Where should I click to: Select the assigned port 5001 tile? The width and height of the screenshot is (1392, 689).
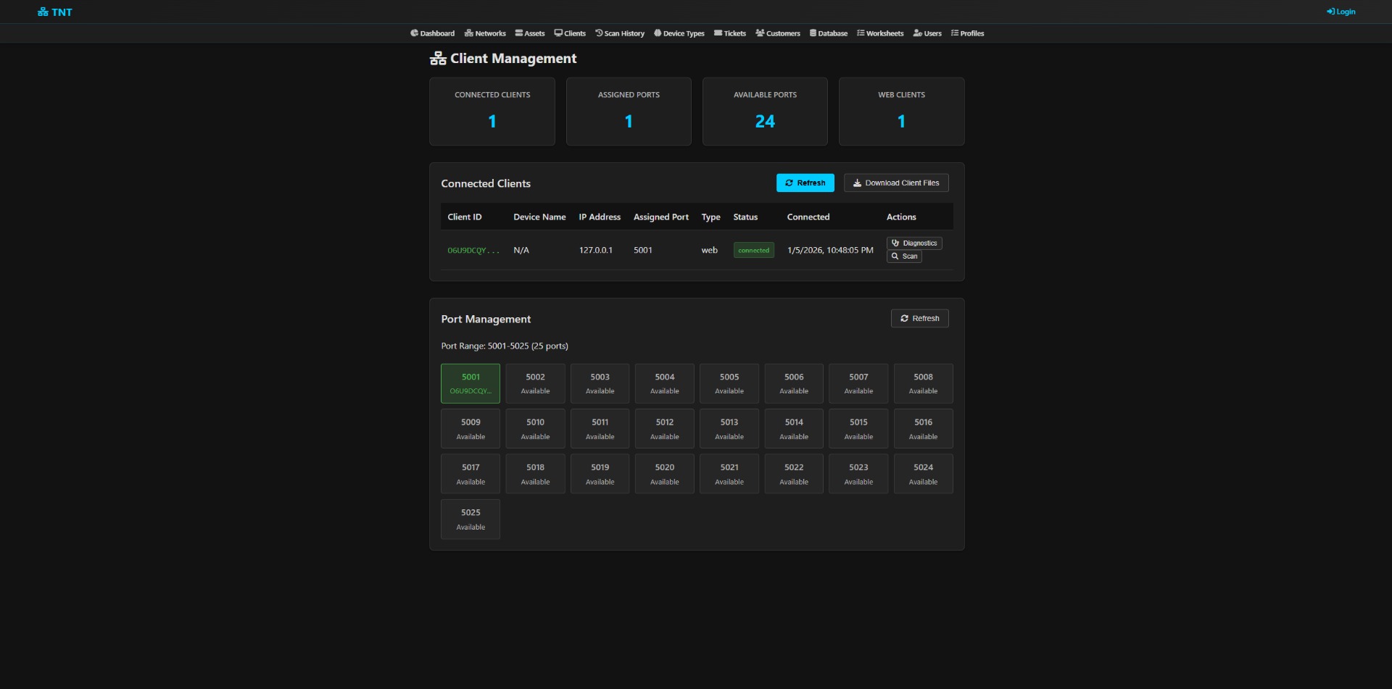(x=470, y=383)
